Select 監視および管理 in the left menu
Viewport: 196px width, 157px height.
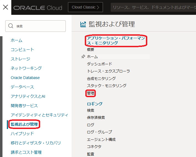tap(24, 124)
